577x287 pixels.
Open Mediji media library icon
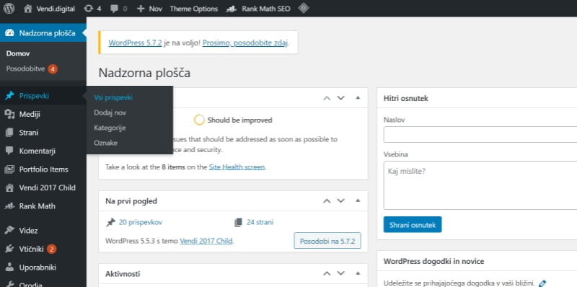[9, 115]
